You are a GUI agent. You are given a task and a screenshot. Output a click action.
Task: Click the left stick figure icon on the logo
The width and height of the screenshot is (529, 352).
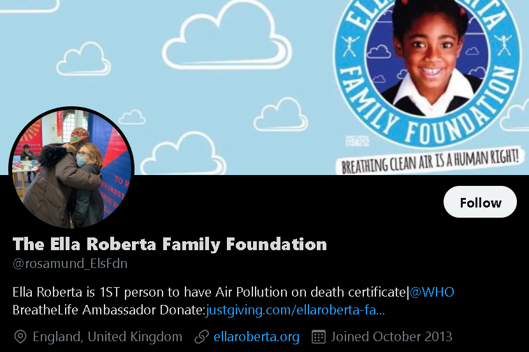click(350, 46)
